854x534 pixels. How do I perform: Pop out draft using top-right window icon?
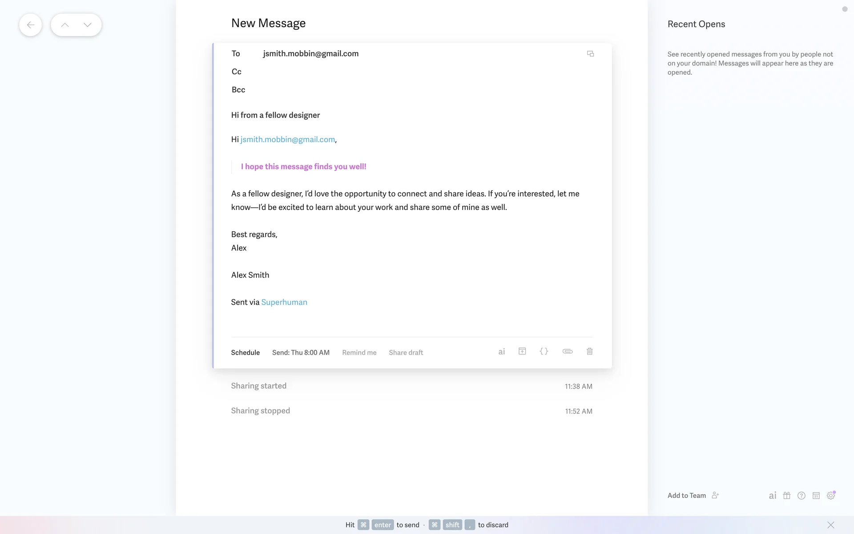(590, 54)
